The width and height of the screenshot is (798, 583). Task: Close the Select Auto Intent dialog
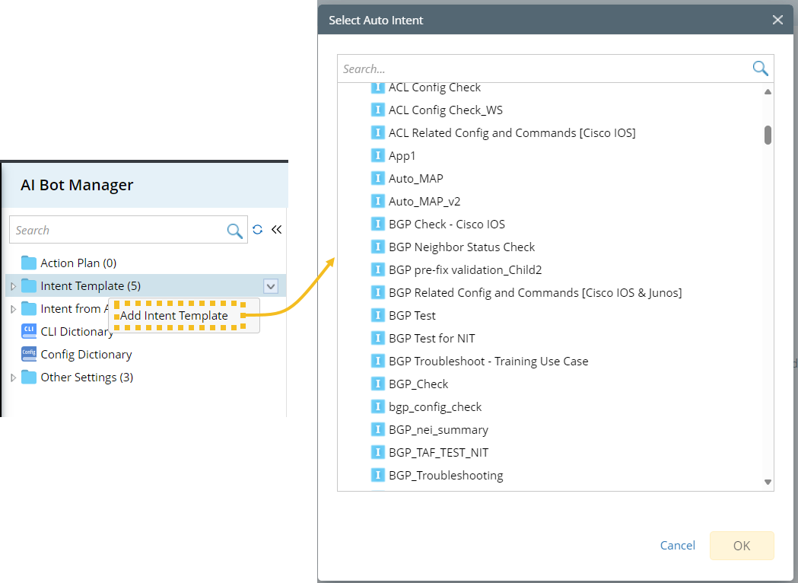pos(777,21)
